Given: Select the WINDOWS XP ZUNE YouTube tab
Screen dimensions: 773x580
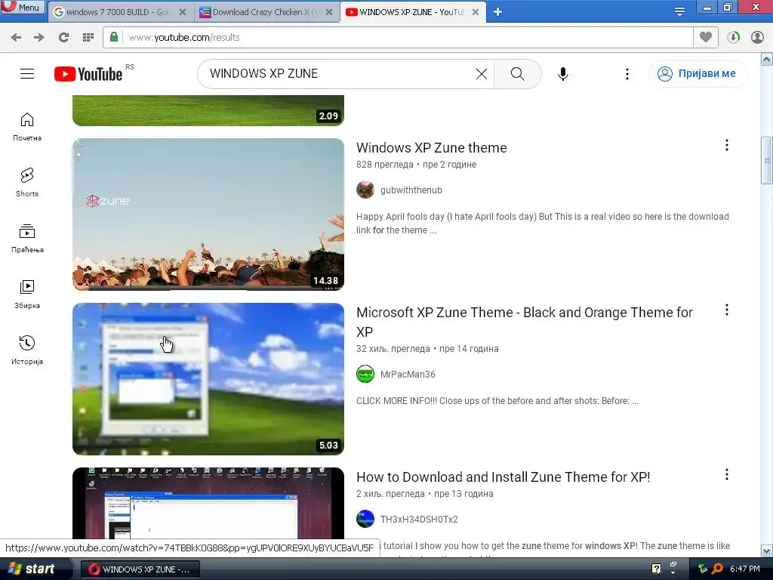Looking at the screenshot, I should [x=411, y=12].
